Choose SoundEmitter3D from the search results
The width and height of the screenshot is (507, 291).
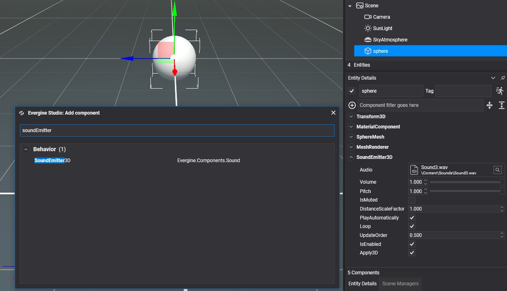(x=52, y=161)
